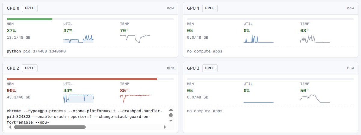Click the 85° temperature value
361x135 pixels.
(124, 90)
